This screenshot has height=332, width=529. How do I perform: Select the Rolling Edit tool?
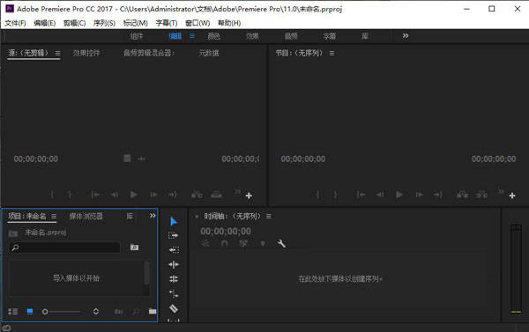point(174,279)
